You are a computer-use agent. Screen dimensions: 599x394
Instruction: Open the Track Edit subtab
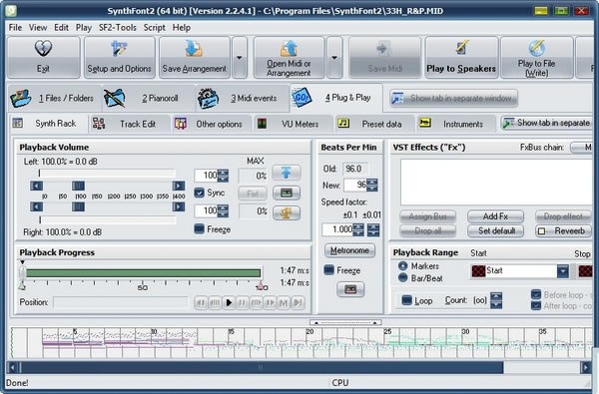point(130,124)
